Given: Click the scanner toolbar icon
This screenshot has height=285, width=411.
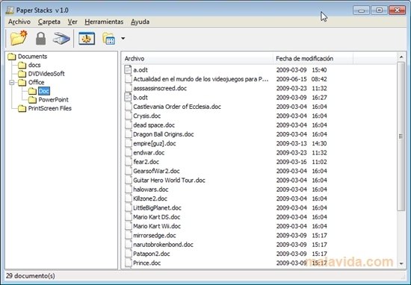Looking at the screenshot, I should [x=61, y=39].
